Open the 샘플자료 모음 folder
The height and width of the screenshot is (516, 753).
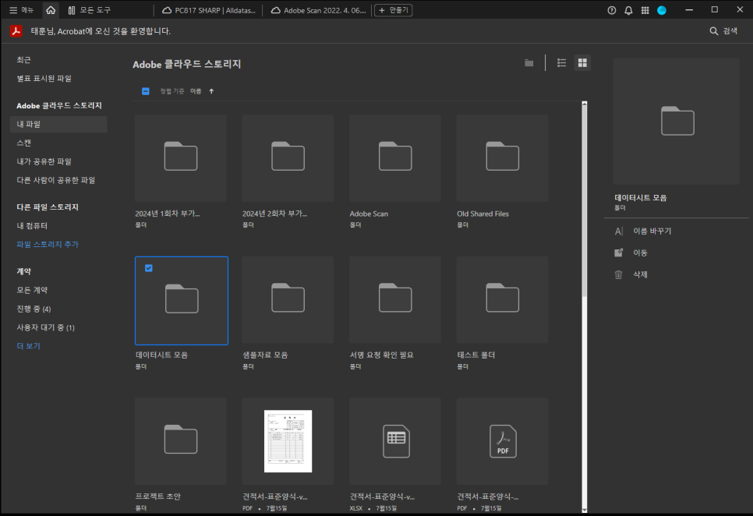point(288,299)
